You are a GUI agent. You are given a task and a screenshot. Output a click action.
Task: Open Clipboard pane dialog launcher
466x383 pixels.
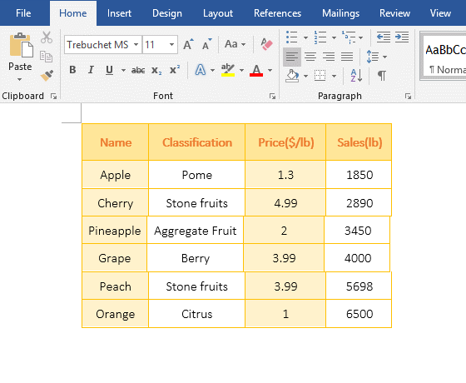[53, 96]
